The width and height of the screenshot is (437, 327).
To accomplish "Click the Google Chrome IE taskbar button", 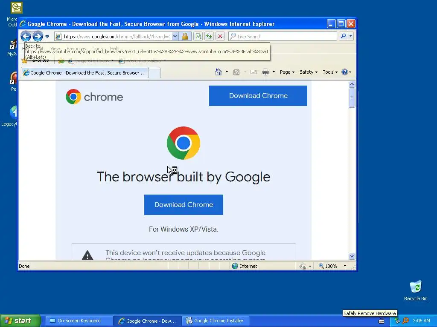I will tap(147, 321).
